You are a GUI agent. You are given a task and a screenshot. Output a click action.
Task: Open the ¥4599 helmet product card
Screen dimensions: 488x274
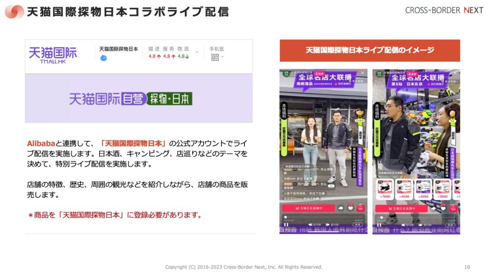pyautogui.click(x=404, y=188)
